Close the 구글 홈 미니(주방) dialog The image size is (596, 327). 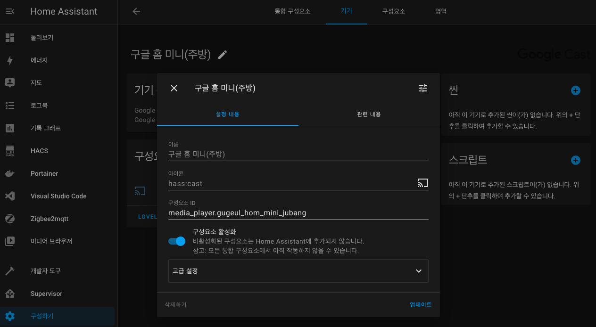(x=174, y=88)
